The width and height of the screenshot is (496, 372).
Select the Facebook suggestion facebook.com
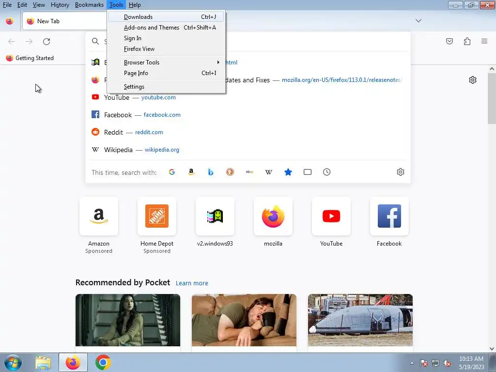pyautogui.click(x=248, y=115)
